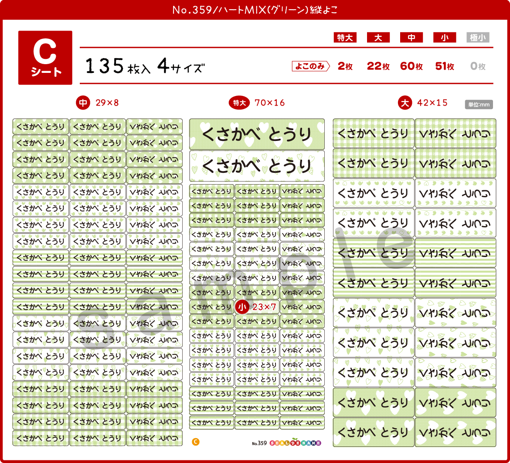Click the small No.359 text at bottom
Screen dimensions: 510x463
click(x=259, y=443)
